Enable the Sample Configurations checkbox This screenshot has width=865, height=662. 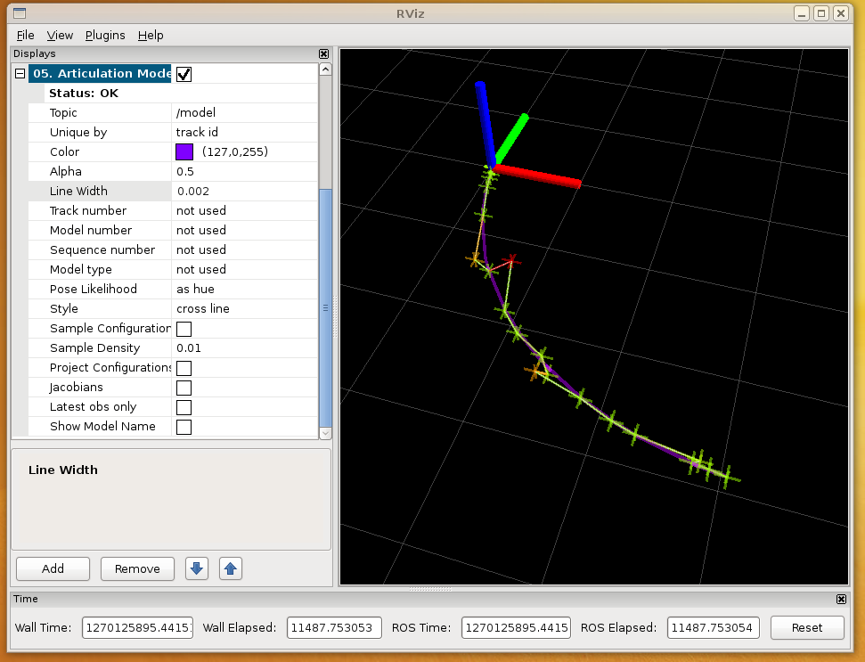[184, 329]
